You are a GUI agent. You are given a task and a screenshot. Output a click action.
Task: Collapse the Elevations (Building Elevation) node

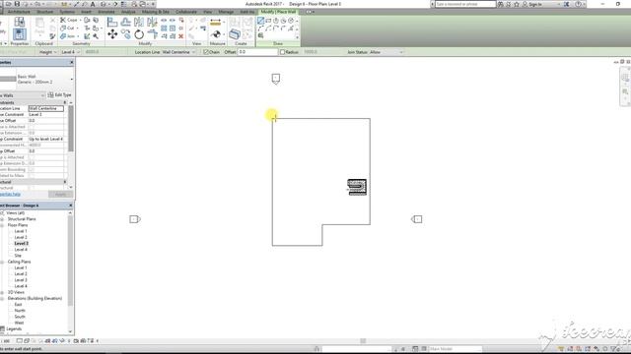click(2, 298)
